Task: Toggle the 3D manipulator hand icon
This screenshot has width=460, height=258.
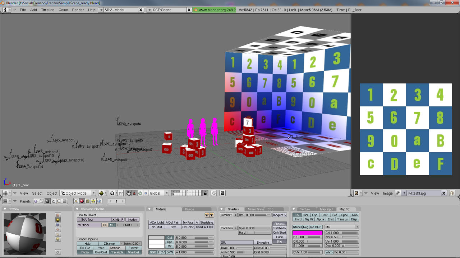Action: 128,193
